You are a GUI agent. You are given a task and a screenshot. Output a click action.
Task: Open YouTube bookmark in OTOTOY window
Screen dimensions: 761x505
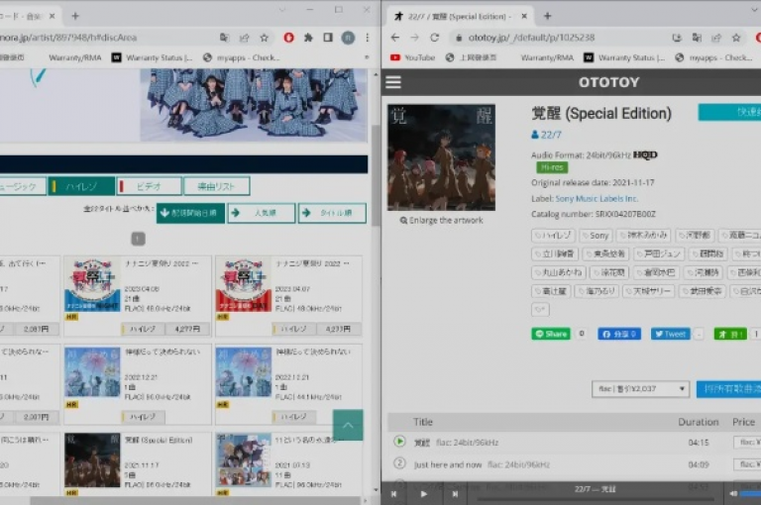(412, 57)
